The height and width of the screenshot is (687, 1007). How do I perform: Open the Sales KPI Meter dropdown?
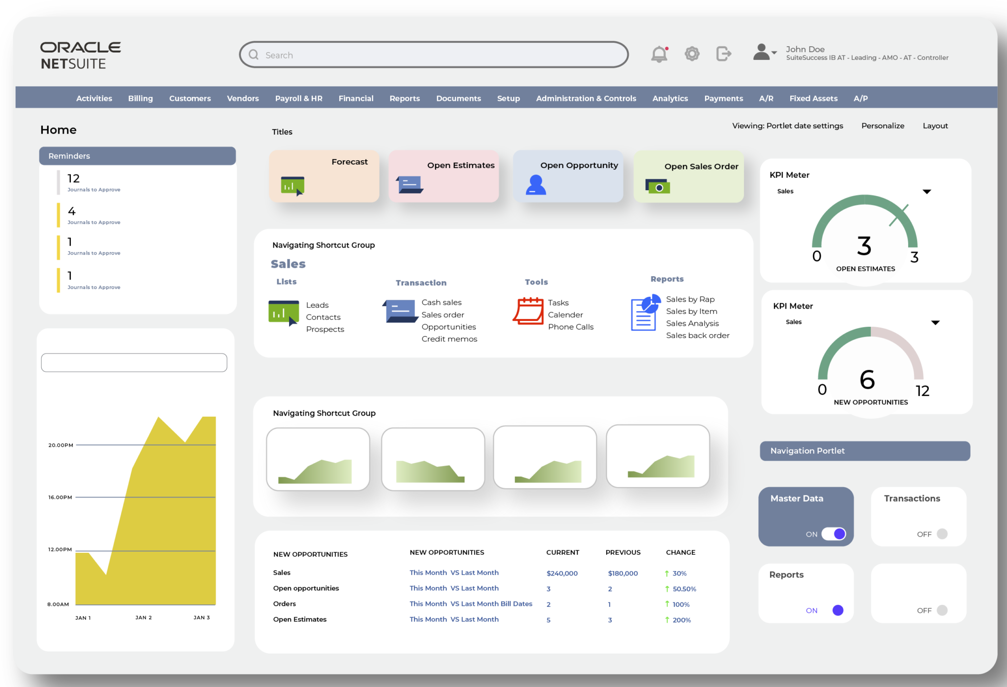click(x=927, y=191)
